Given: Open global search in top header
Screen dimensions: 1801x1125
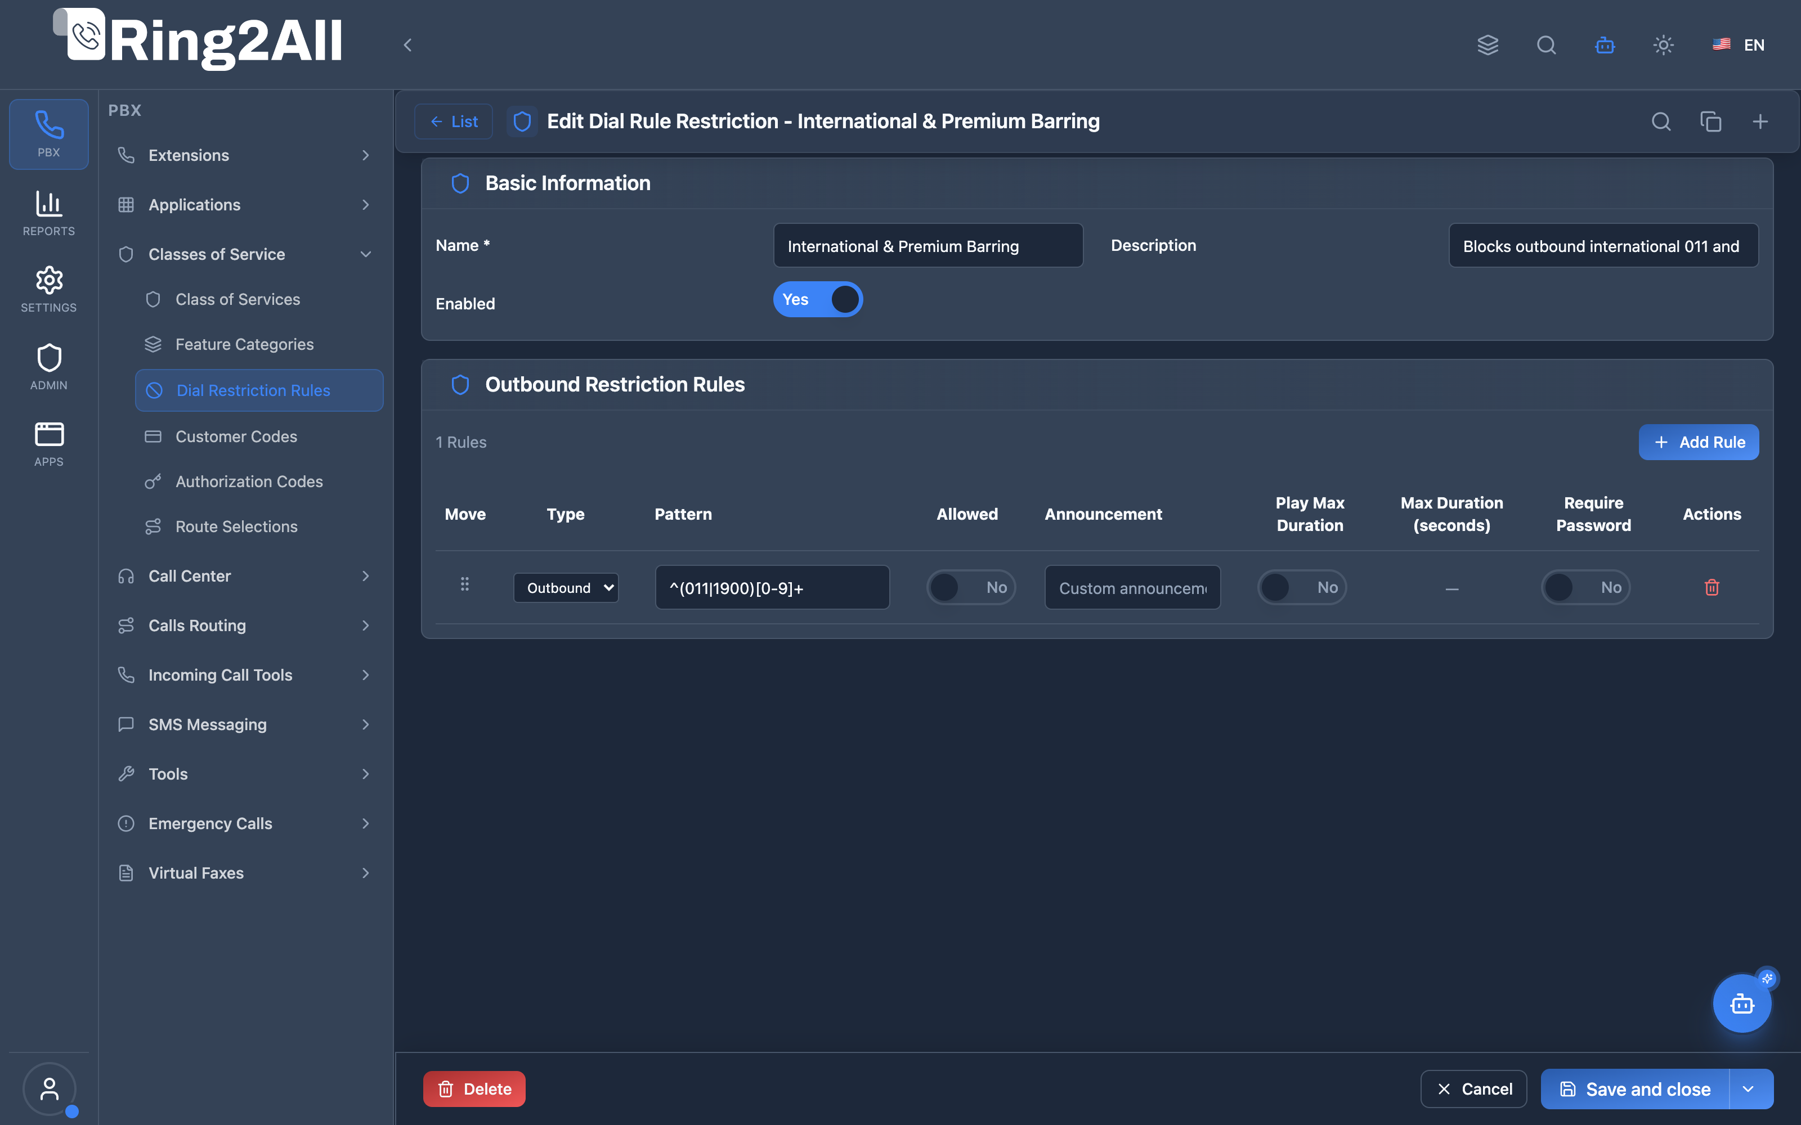Looking at the screenshot, I should point(1547,44).
